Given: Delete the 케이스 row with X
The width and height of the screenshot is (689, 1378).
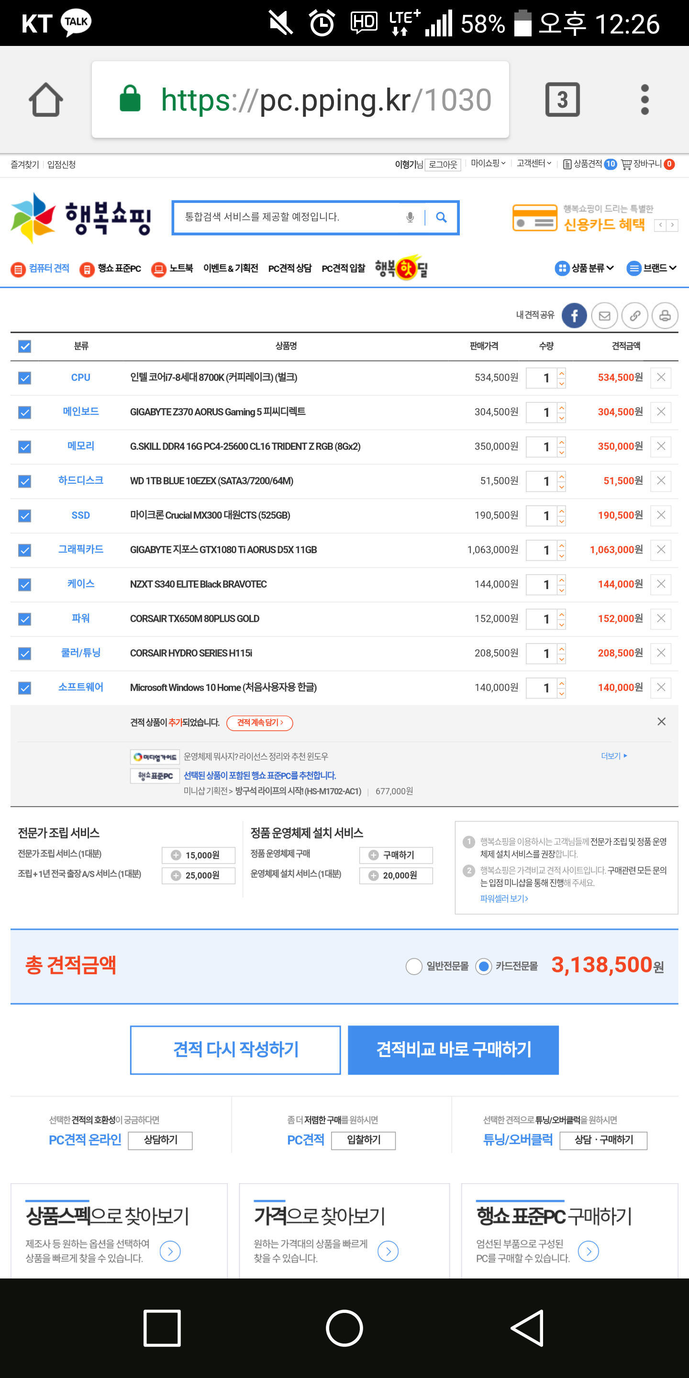Looking at the screenshot, I should click(661, 584).
